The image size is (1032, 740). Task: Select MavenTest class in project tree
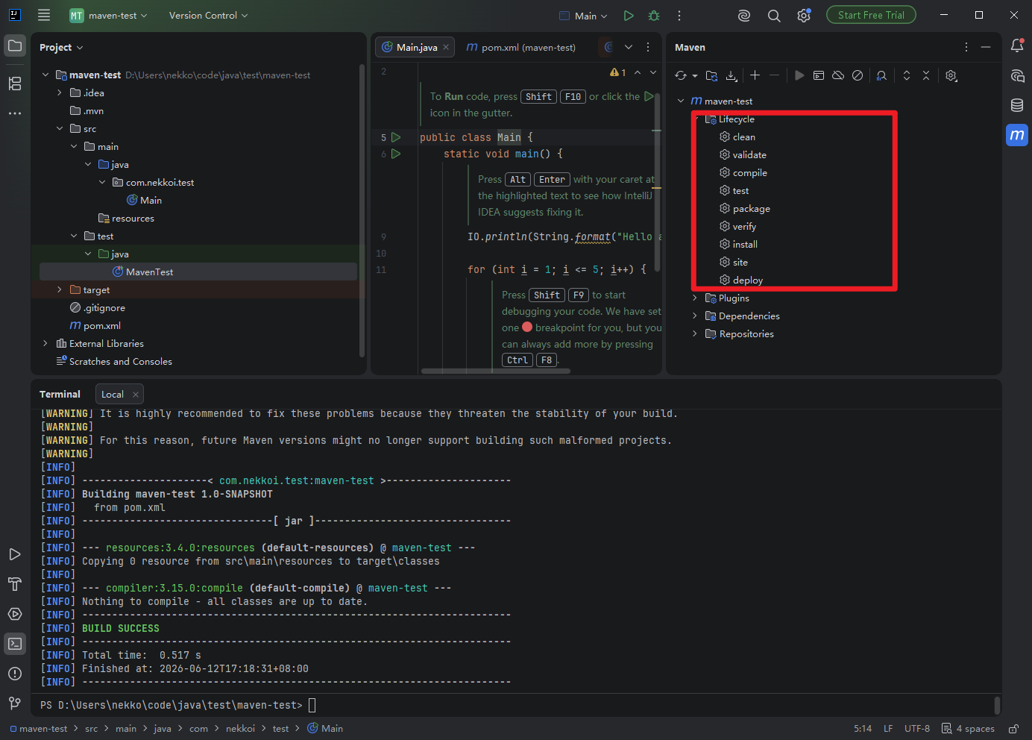pos(198,272)
